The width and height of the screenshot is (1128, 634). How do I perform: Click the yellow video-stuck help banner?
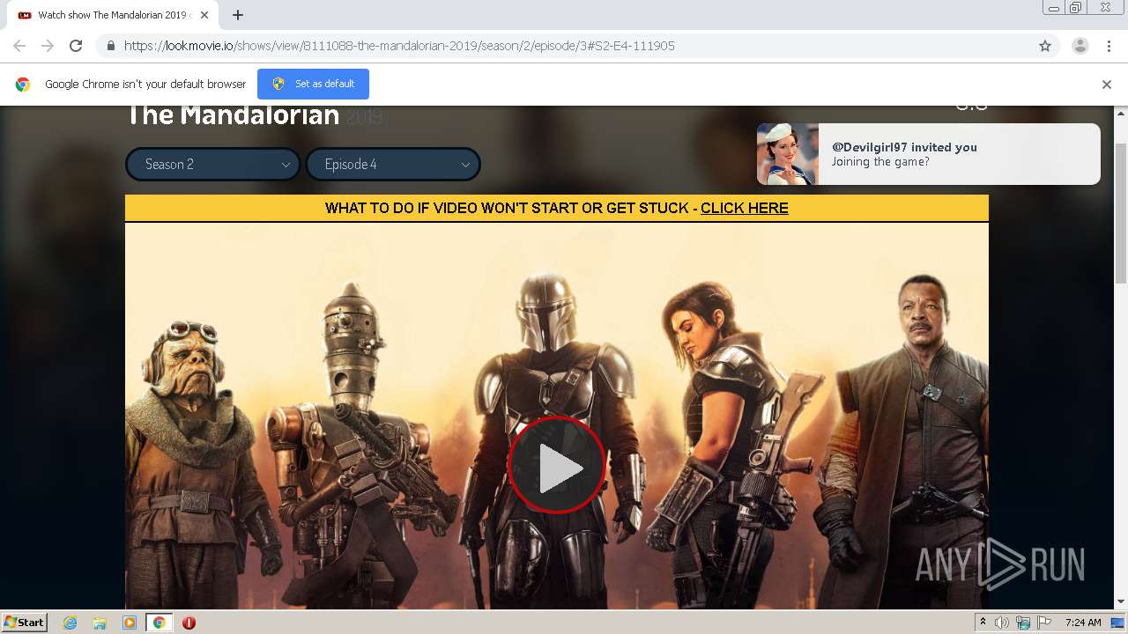tap(556, 209)
